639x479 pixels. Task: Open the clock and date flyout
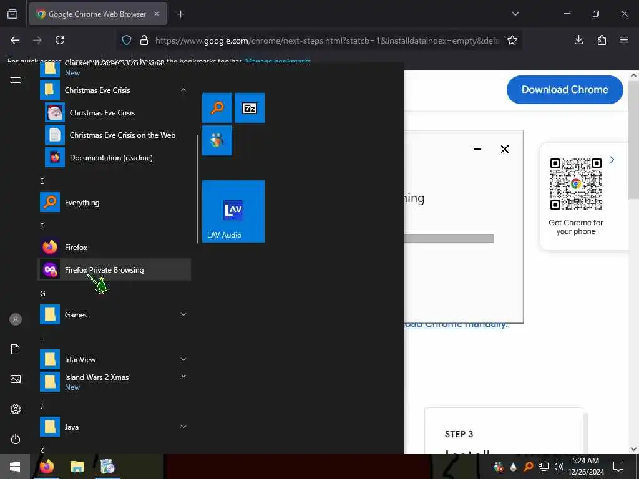pyautogui.click(x=585, y=467)
